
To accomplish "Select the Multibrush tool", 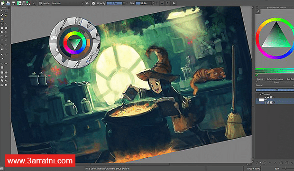I will (x=6, y=40).
